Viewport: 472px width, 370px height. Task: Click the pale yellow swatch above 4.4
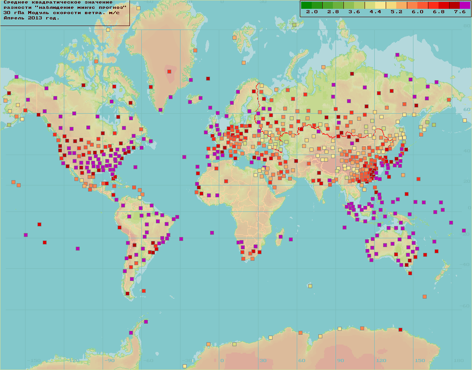pos(380,5)
